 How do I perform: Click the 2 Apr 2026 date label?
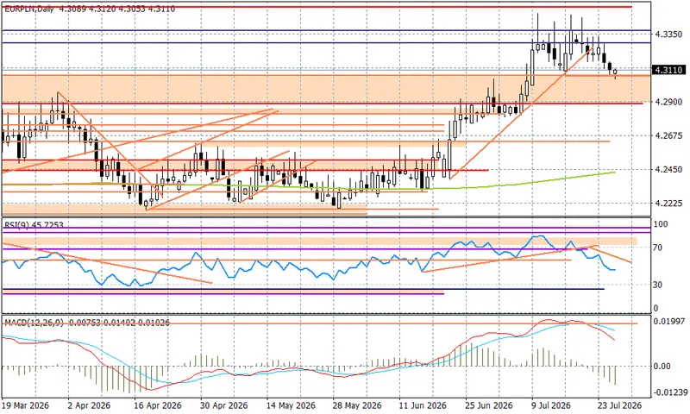pyautogui.click(x=90, y=405)
